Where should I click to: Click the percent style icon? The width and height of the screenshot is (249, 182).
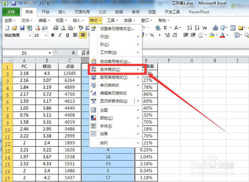click(x=152, y=35)
